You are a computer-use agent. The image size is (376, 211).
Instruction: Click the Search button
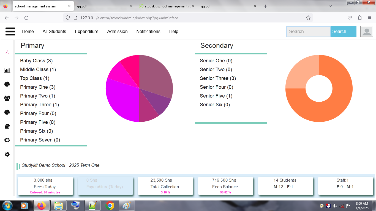[x=343, y=31]
